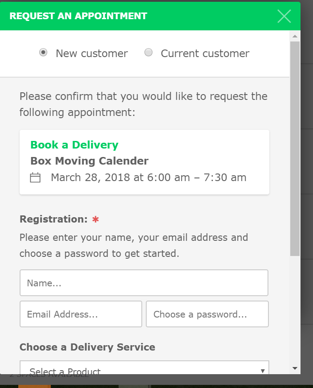Click the scrollbar up arrow
The image size is (313, 388).
coord(295,36)
